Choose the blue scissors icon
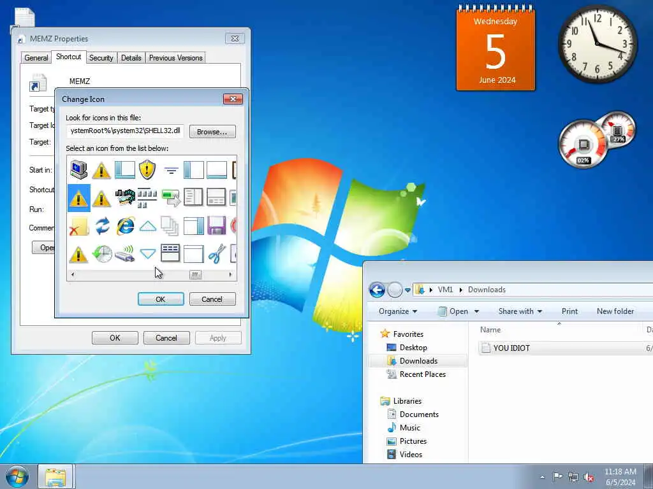Viewport: 653px width, 489px height. (217, 253)
